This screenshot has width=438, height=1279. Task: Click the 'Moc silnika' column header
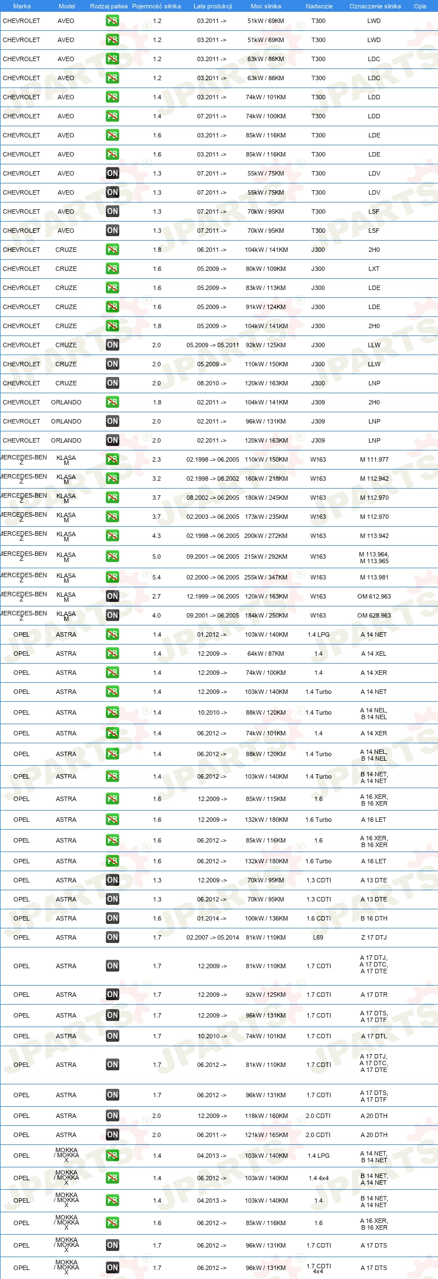[266, 6]
